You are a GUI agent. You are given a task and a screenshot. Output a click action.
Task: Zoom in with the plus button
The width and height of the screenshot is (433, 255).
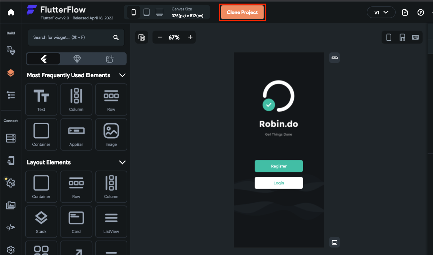point(190,37)
